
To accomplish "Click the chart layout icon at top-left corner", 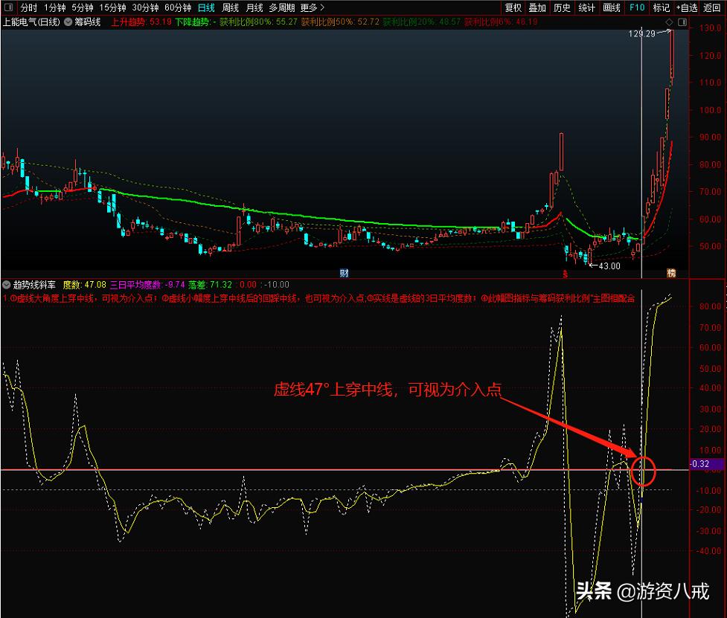I will [x=9, y=7].
